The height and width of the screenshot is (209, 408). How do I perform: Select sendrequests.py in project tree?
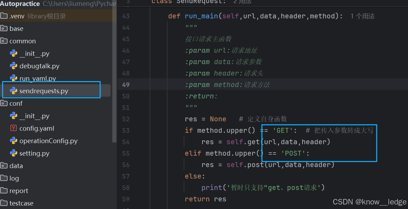tap(44, 91)
